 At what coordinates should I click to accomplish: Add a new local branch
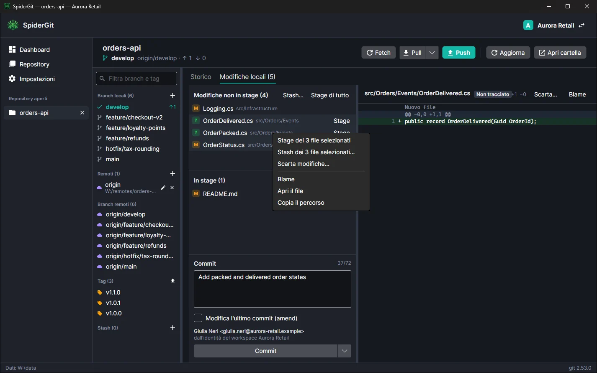point(172,96)
